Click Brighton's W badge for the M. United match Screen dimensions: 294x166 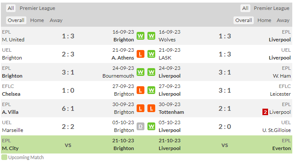(141, 36)
